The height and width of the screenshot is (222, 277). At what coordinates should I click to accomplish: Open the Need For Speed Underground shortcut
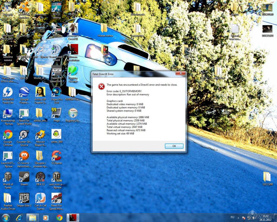[57, 74]
